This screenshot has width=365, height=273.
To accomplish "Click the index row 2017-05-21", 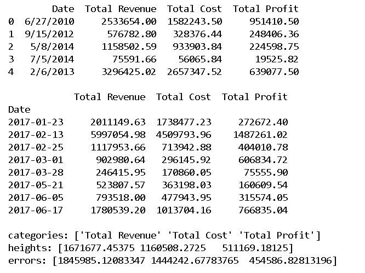I will [x=36, y=185].
